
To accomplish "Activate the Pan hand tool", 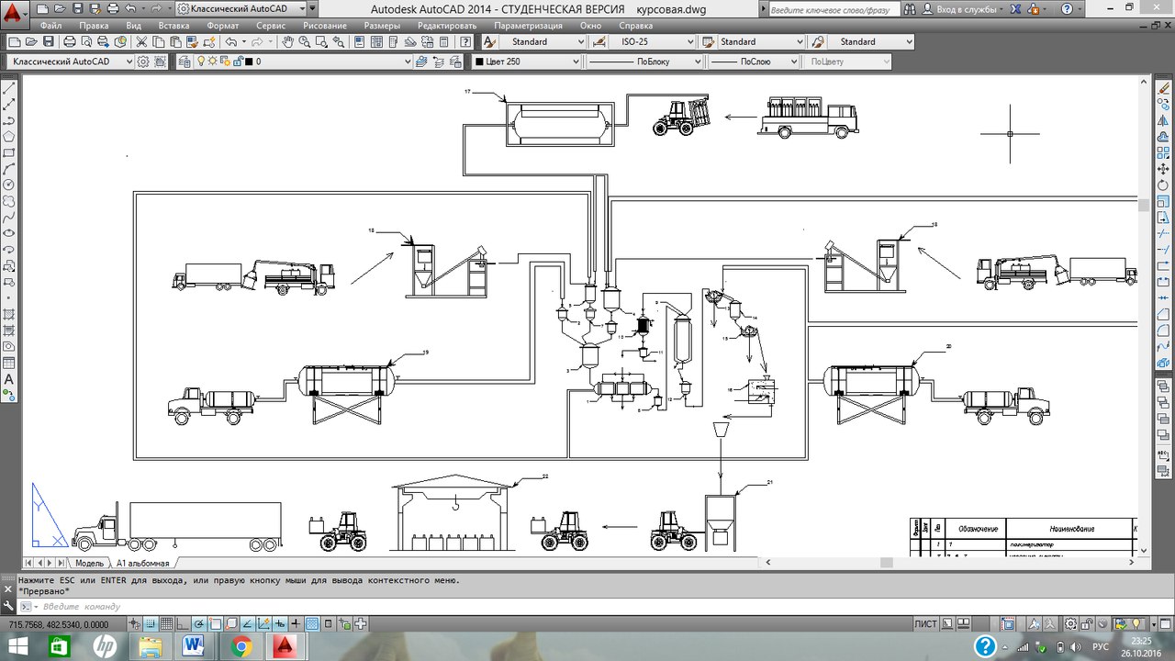I will [x=287, y=42].
